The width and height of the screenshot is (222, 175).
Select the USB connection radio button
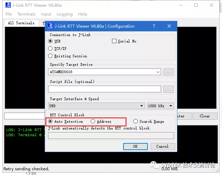(x=50, y=41)
